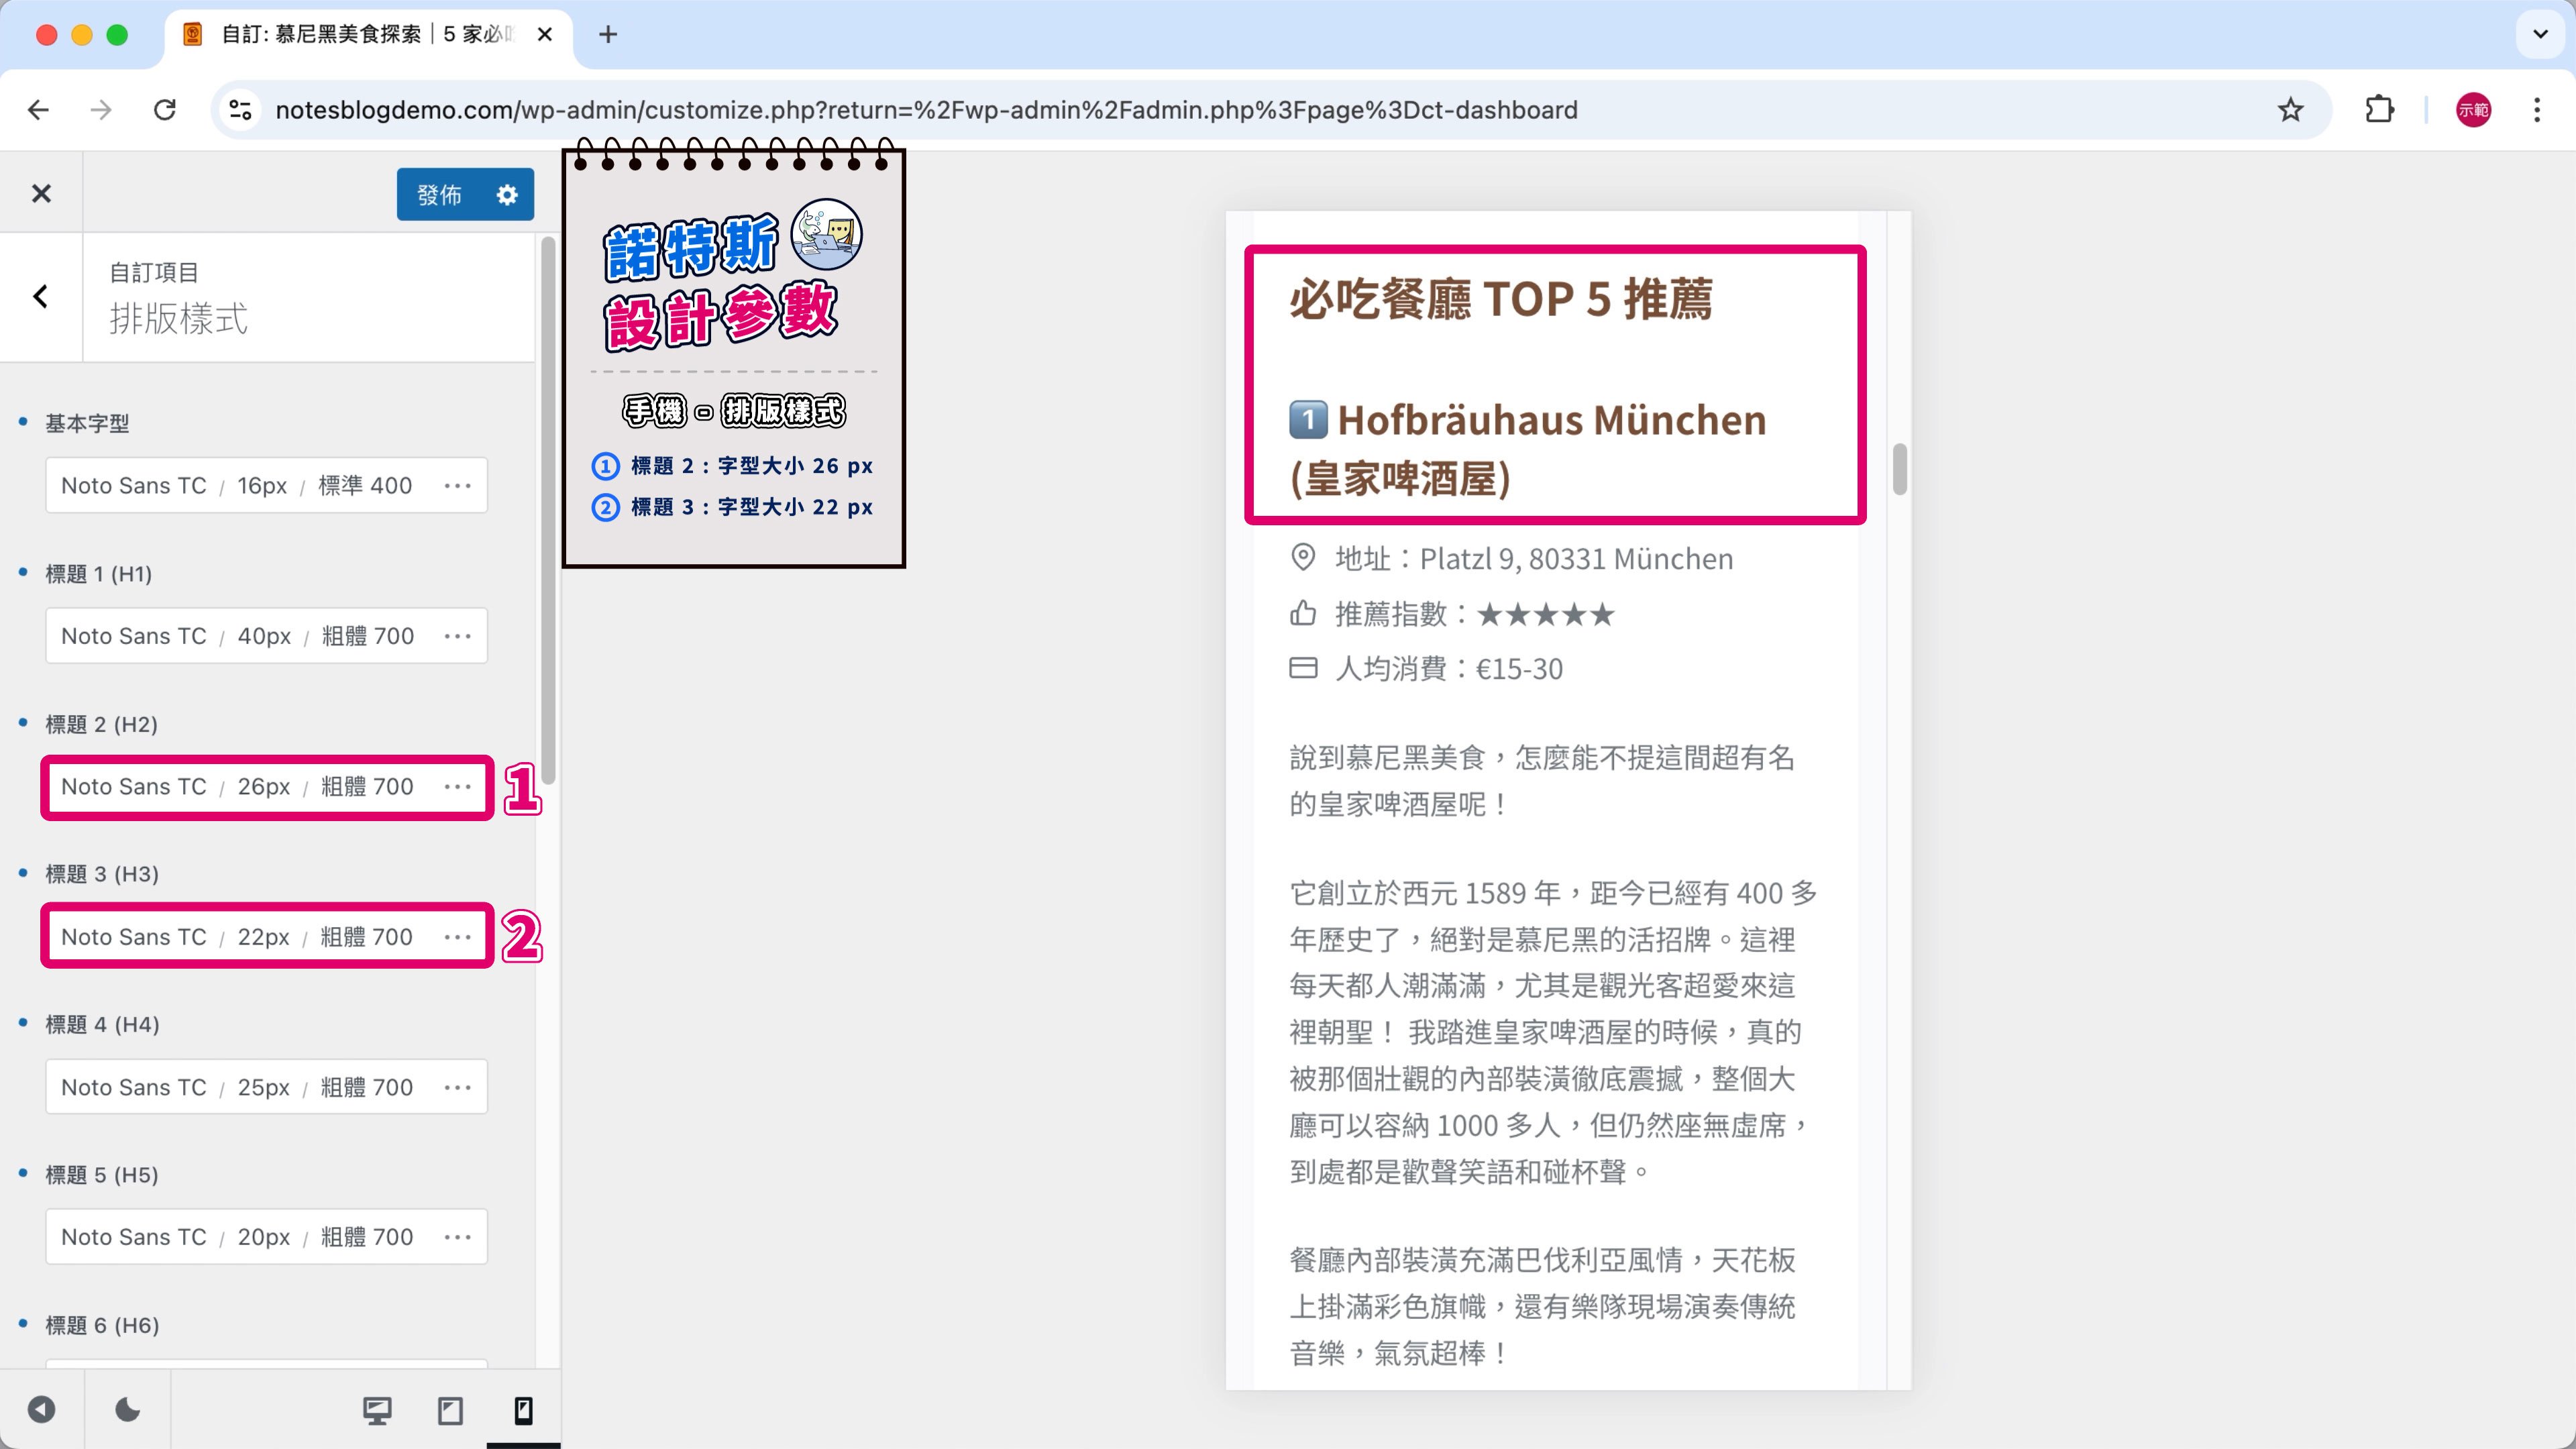Switch to tablet preview device
Image resolution: width=2576 pixels, height=1449 pixels.
click(x=450, y=1410)
